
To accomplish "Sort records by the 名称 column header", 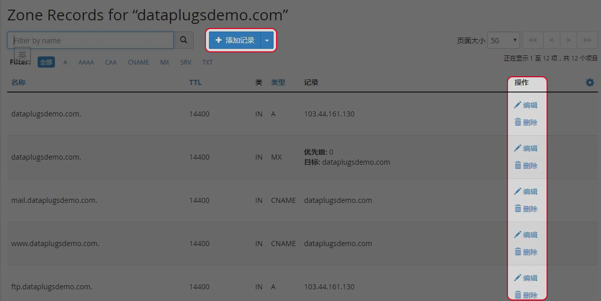I will point(18,82).
